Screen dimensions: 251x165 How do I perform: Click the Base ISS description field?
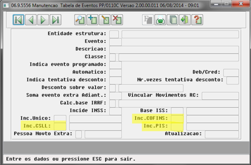[x=213, y=111]
